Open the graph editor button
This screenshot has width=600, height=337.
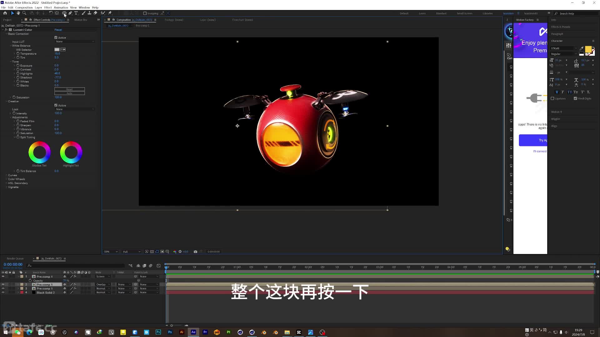(159, 266)
